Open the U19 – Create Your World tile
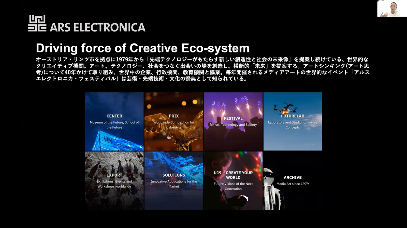407x228 pixels. [x=233, y=181]
